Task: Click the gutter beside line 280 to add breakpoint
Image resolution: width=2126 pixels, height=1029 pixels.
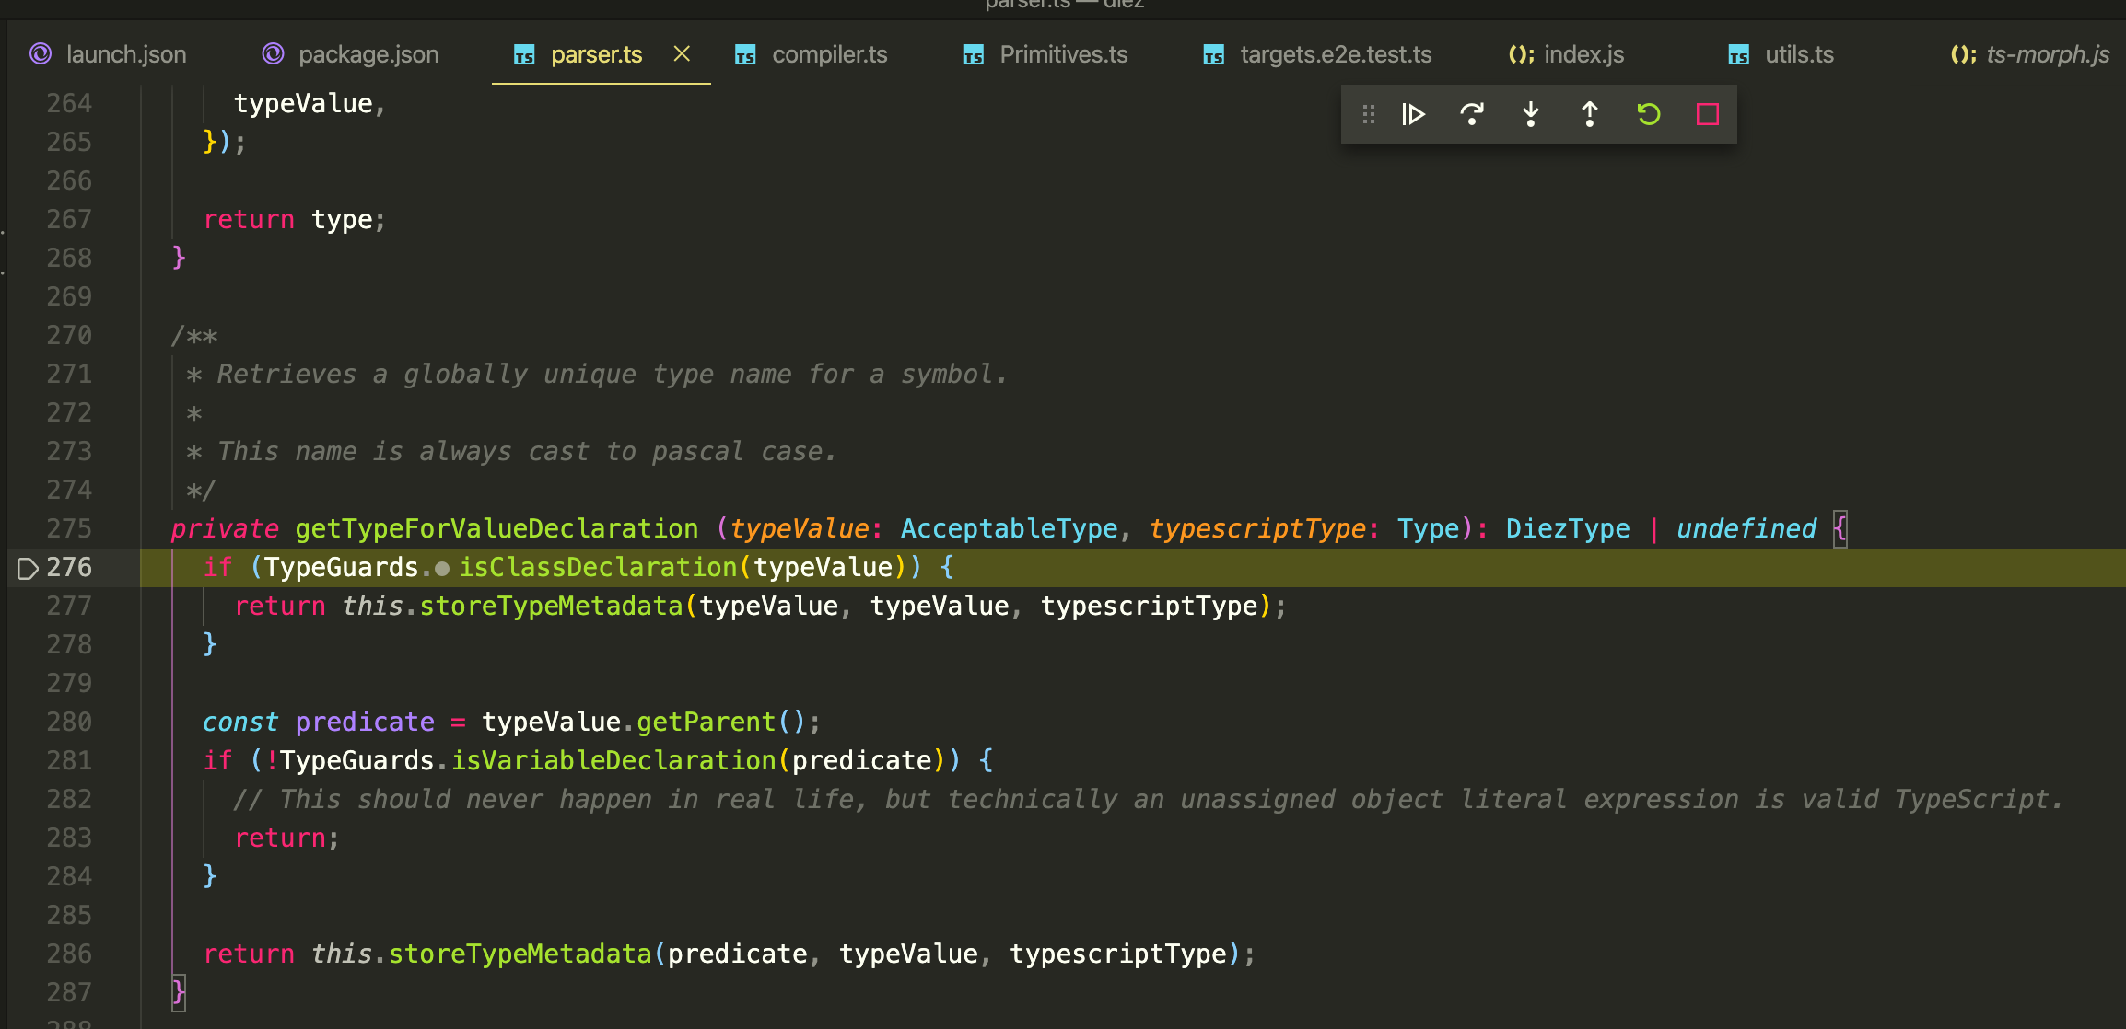Action: (x=28, y=722)
